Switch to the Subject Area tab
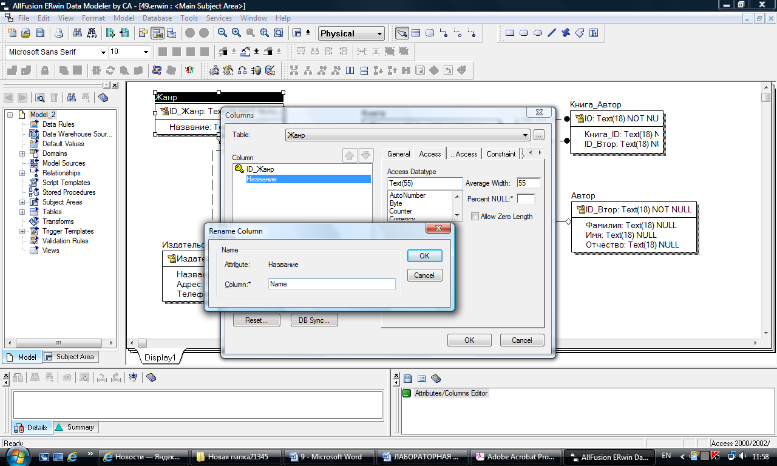The height and width of the screenshot is (466, 777). tap(70, 357)
